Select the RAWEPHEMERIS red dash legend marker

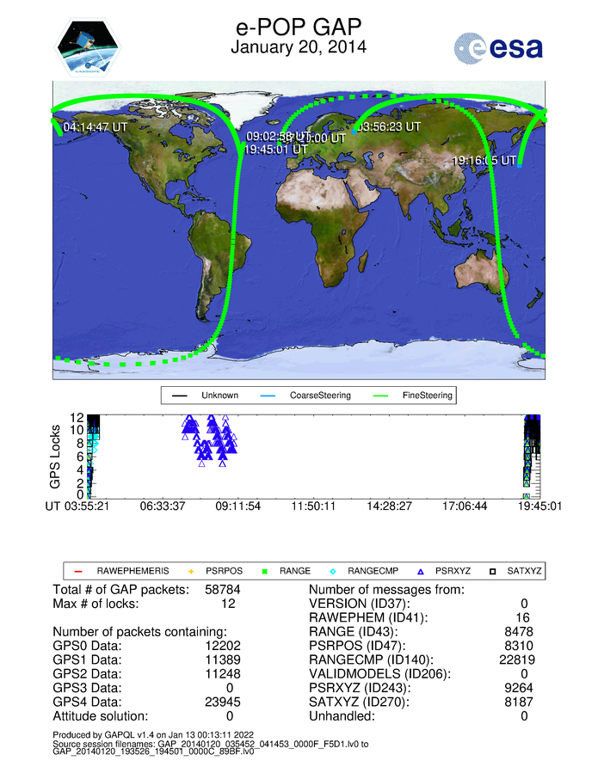(77, 571)
